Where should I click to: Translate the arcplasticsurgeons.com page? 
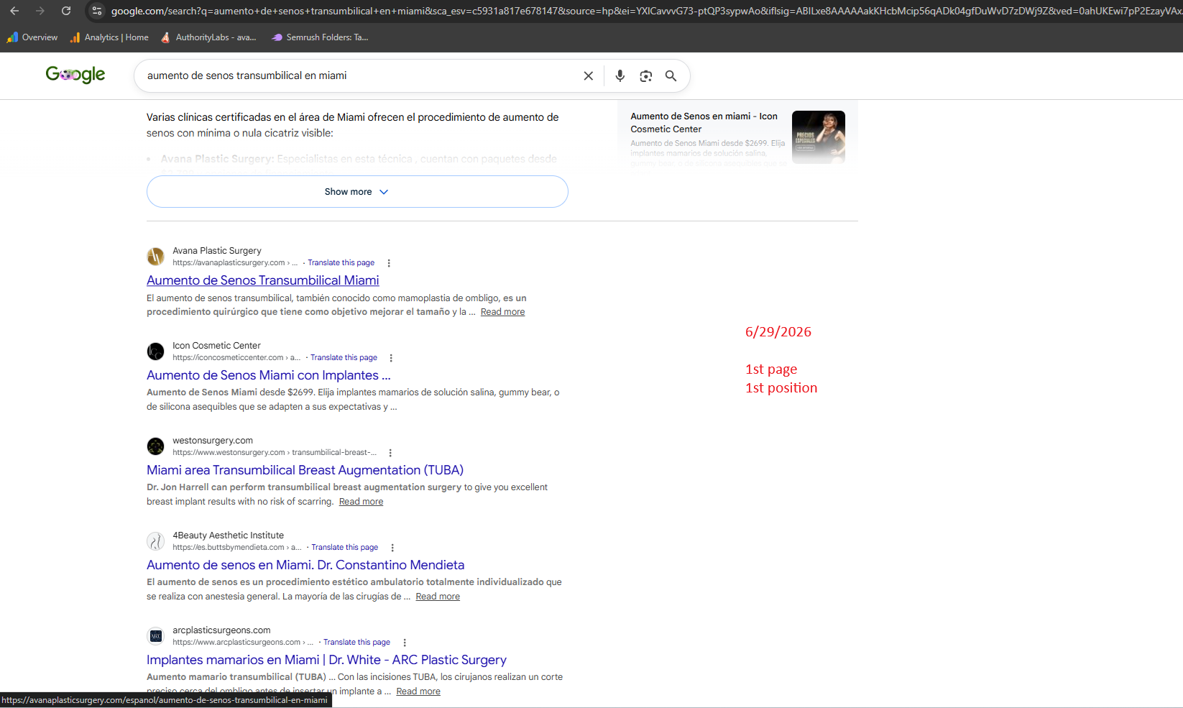point(356,643)
